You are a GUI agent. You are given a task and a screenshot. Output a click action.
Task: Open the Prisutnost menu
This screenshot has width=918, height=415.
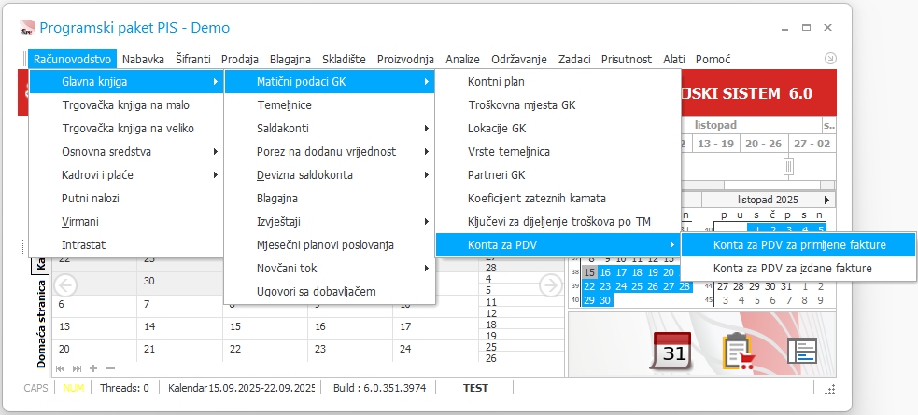[x=627, y=59]
